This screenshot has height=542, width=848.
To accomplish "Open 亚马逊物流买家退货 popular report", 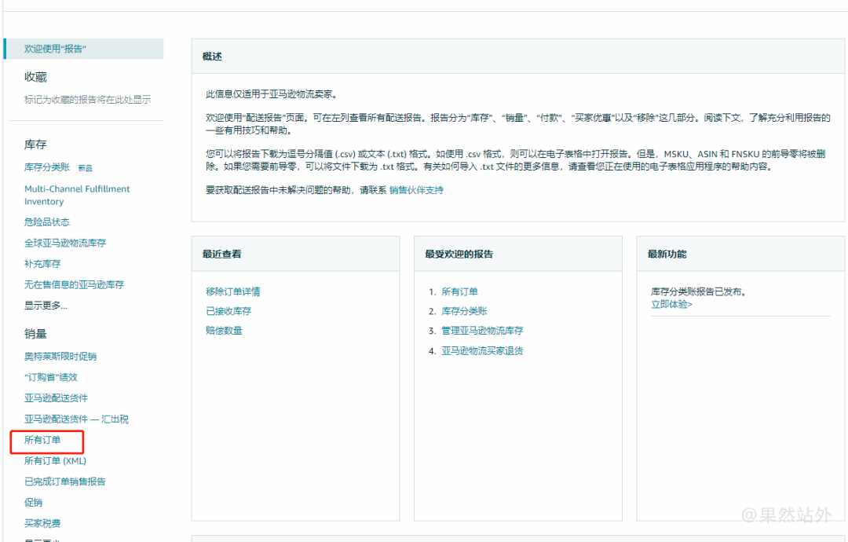I will tap(482, 350).
